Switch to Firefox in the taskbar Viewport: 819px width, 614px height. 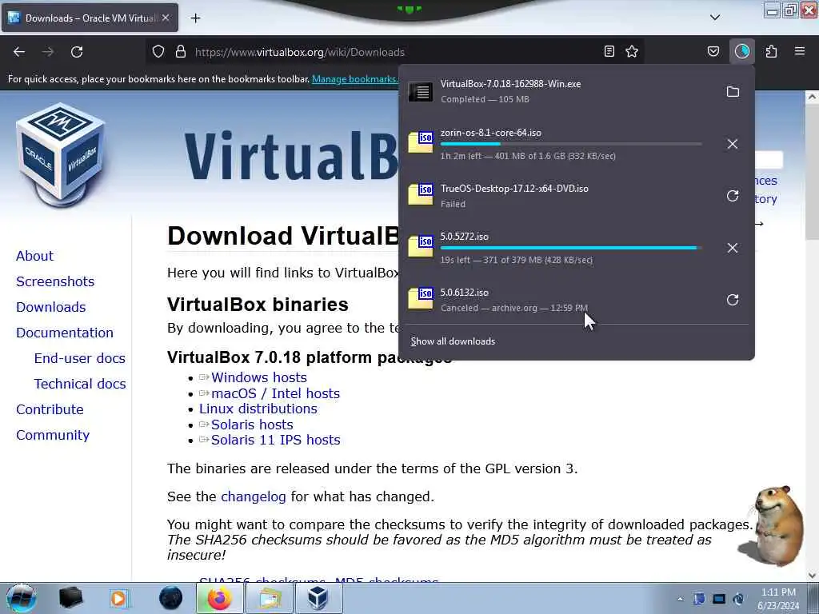(x=219, y=598)
